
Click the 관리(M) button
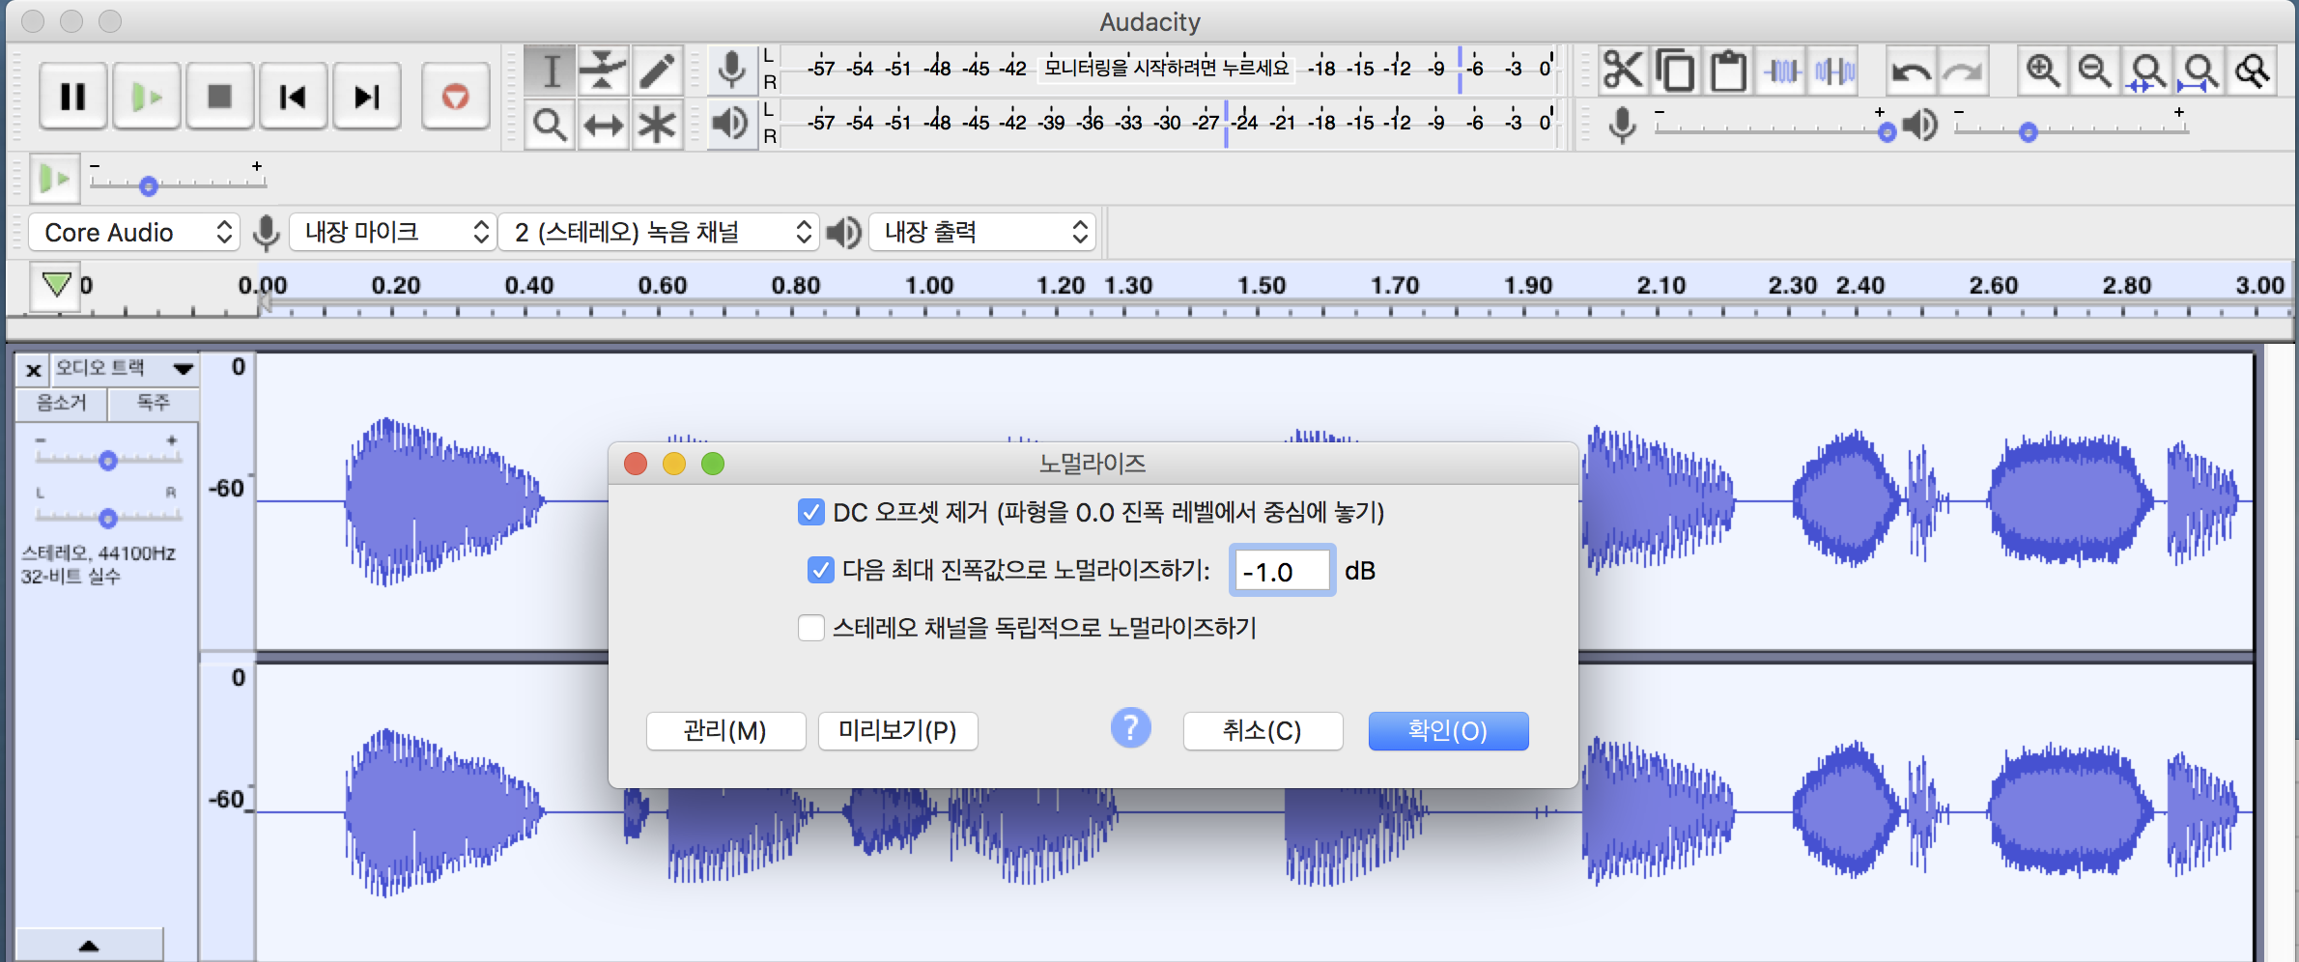[725, 730]
